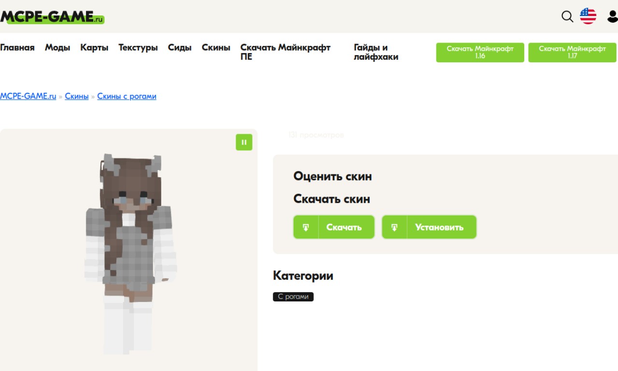Image resolution: width=618 pixels, height=371 pixels.
Task: Click the 131 просмотров view count
Action: tap(316, 135)
